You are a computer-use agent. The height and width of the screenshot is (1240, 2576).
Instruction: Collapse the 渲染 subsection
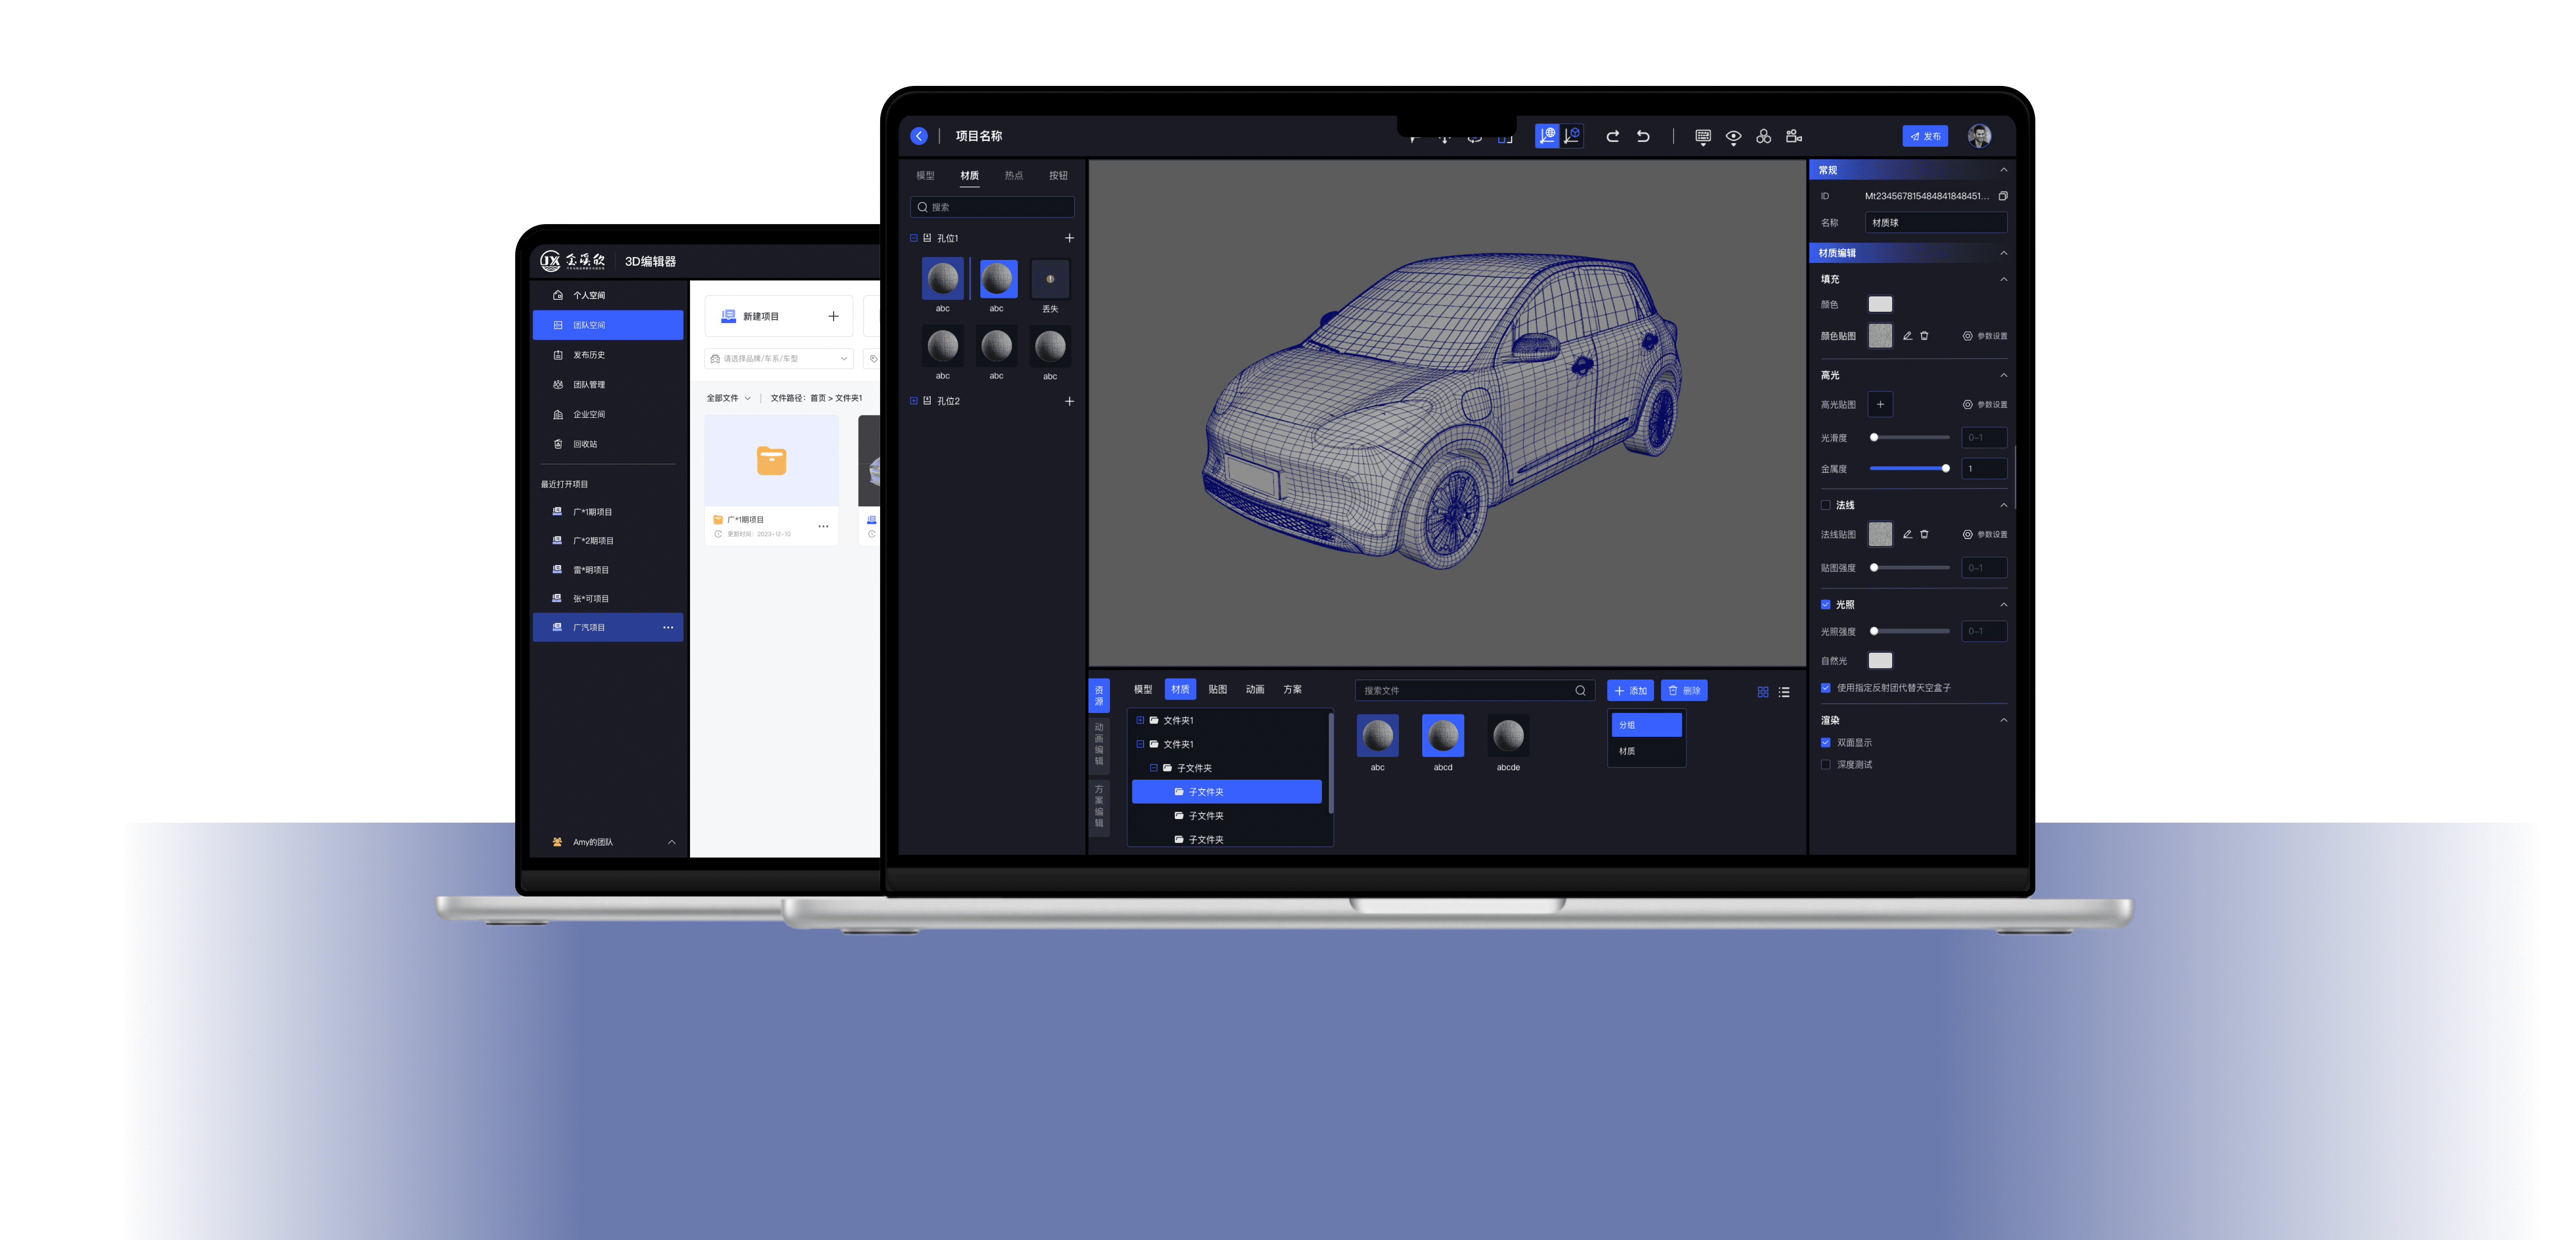click(x=2003, y=720)
